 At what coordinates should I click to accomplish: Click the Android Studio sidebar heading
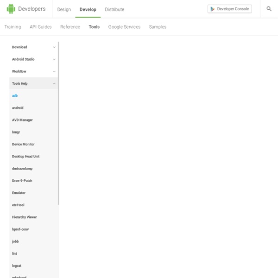(23, 59)
